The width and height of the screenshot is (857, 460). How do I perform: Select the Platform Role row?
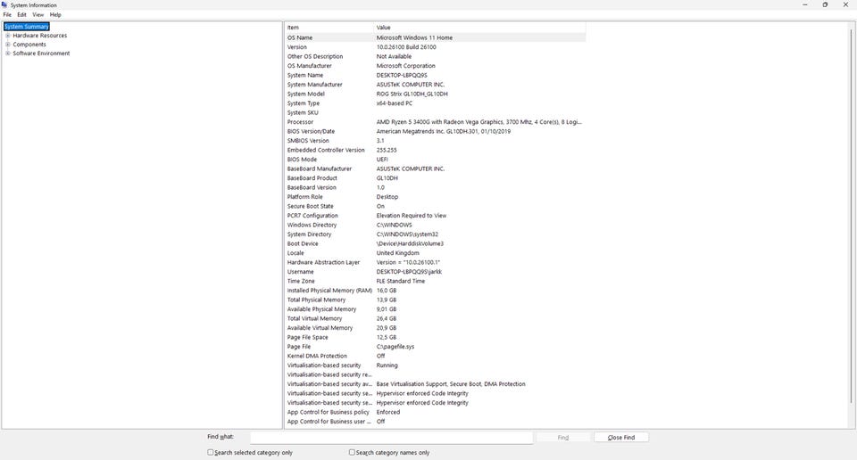click(435, 197)
